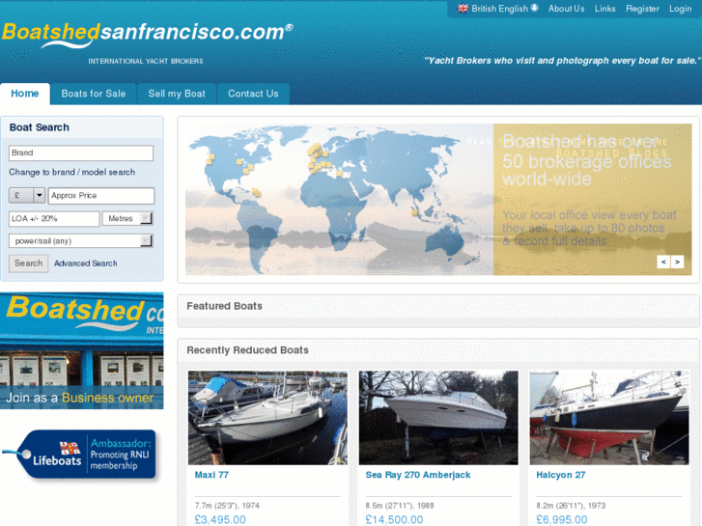Open Advanced Search

86,263
